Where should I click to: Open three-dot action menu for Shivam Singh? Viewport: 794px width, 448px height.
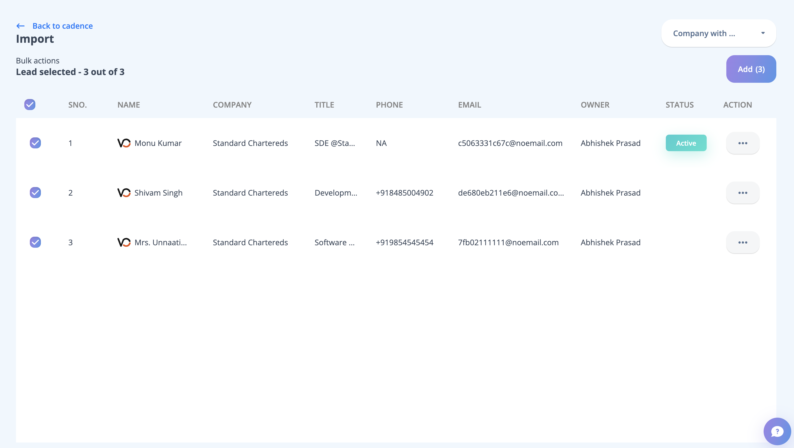click(743, 193)
